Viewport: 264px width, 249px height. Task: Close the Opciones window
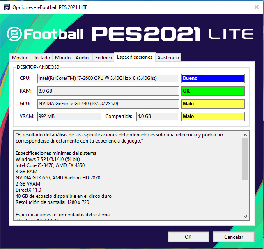pos(257,7)
